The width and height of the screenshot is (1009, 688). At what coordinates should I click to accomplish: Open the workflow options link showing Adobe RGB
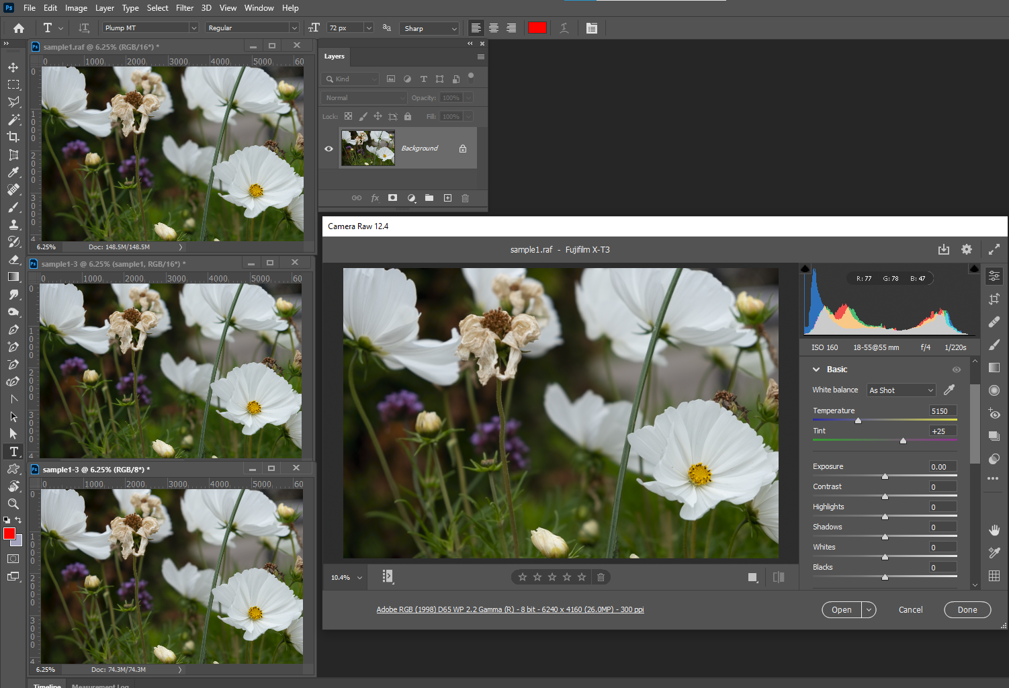510,609
